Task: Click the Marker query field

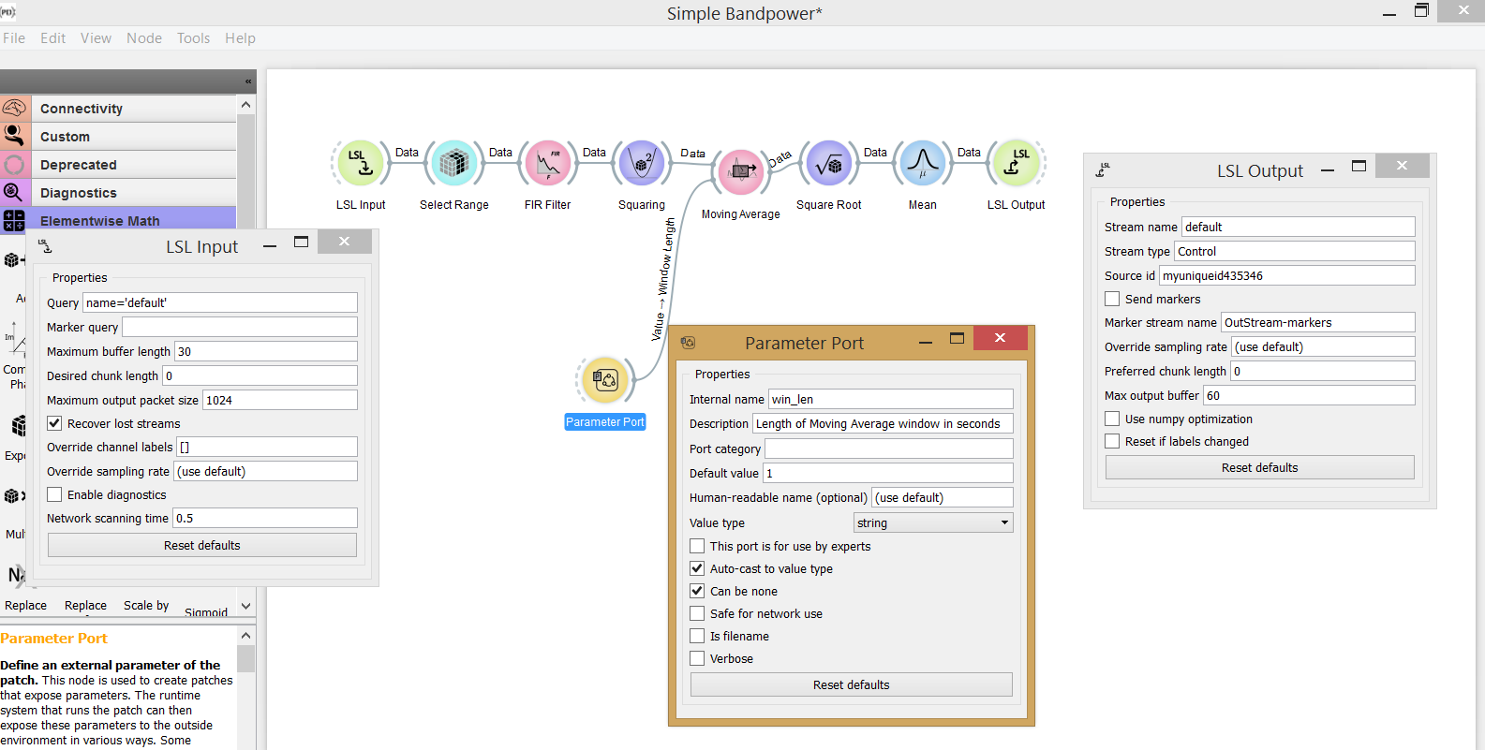Action: tap(240, 327)
